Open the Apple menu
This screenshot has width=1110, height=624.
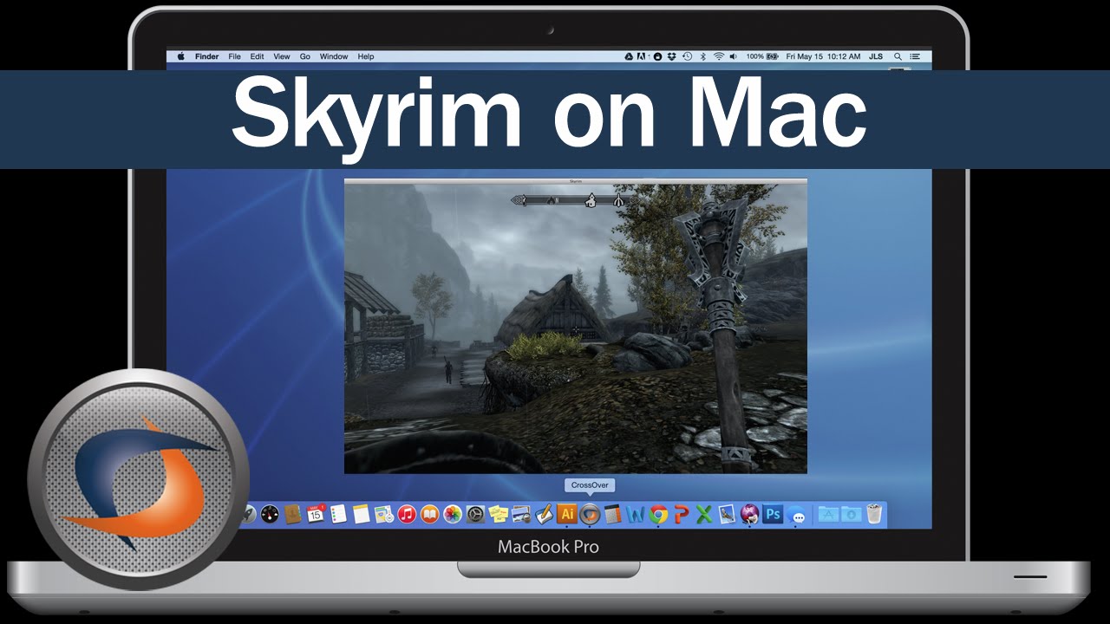point(181,56)
